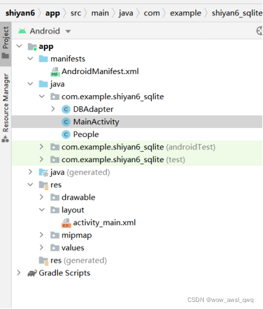263x309 pixels.
Task: Select shiyan6 in the breadcrumb path
Action: tap(20, 13)
